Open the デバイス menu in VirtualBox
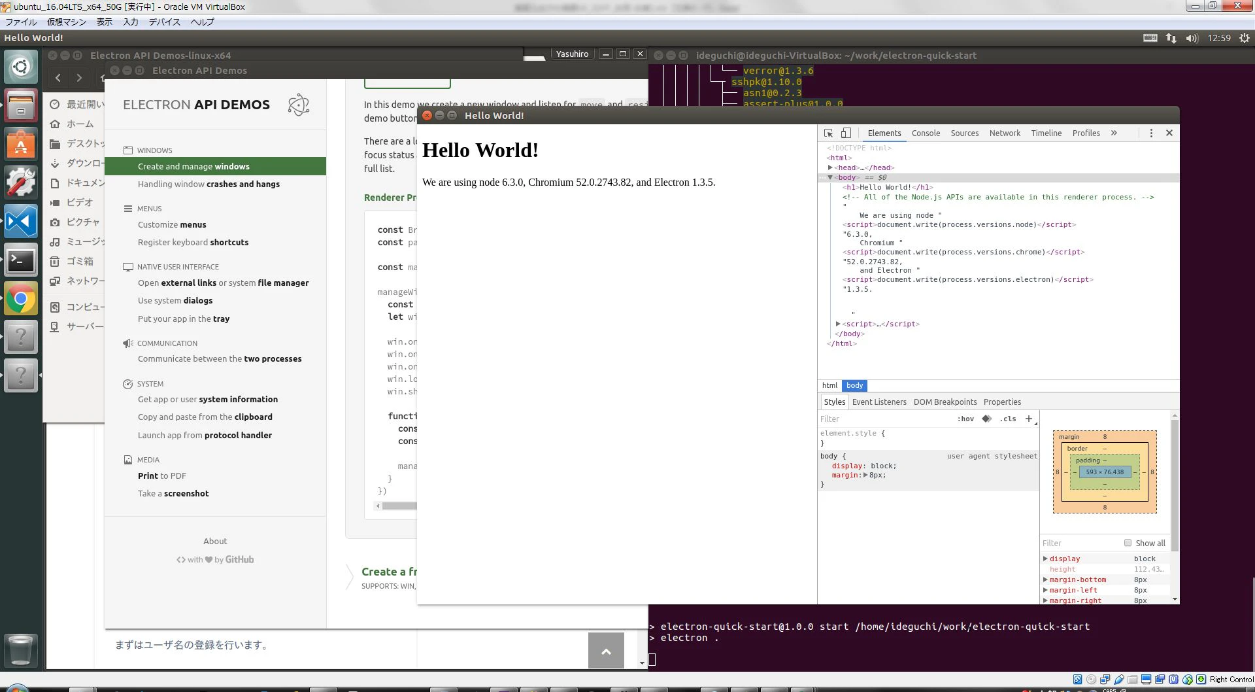 tap(164, 22)
